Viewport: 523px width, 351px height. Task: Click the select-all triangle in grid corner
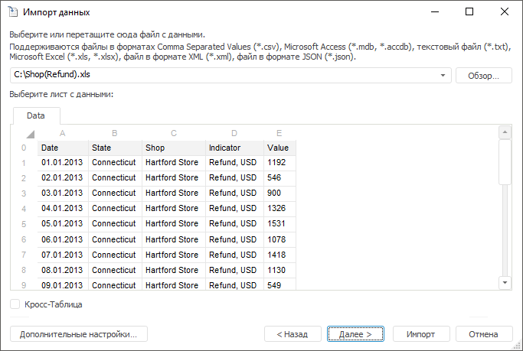(30, 134)
